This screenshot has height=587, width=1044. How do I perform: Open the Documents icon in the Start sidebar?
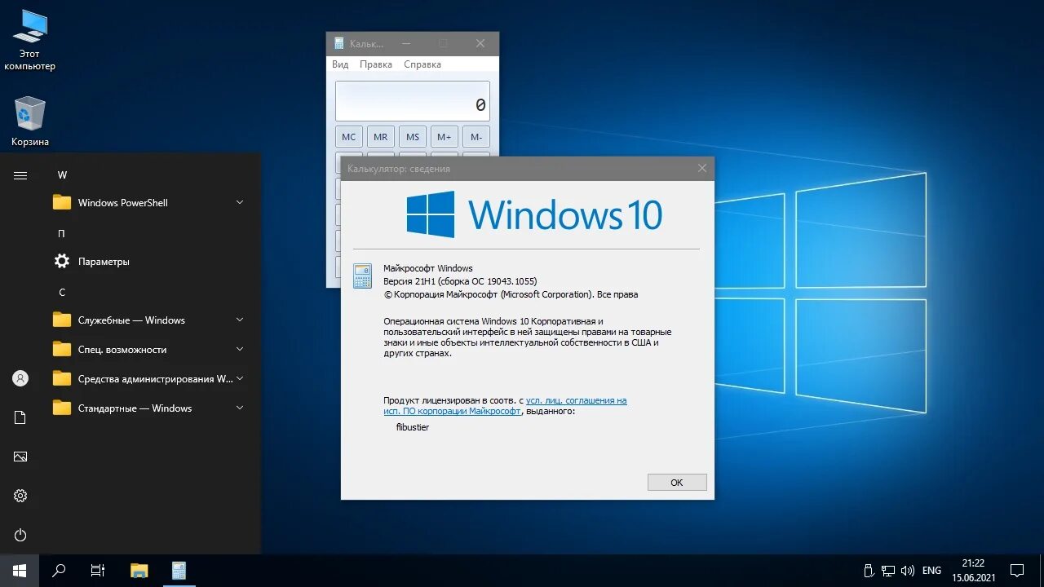(20, 417)
